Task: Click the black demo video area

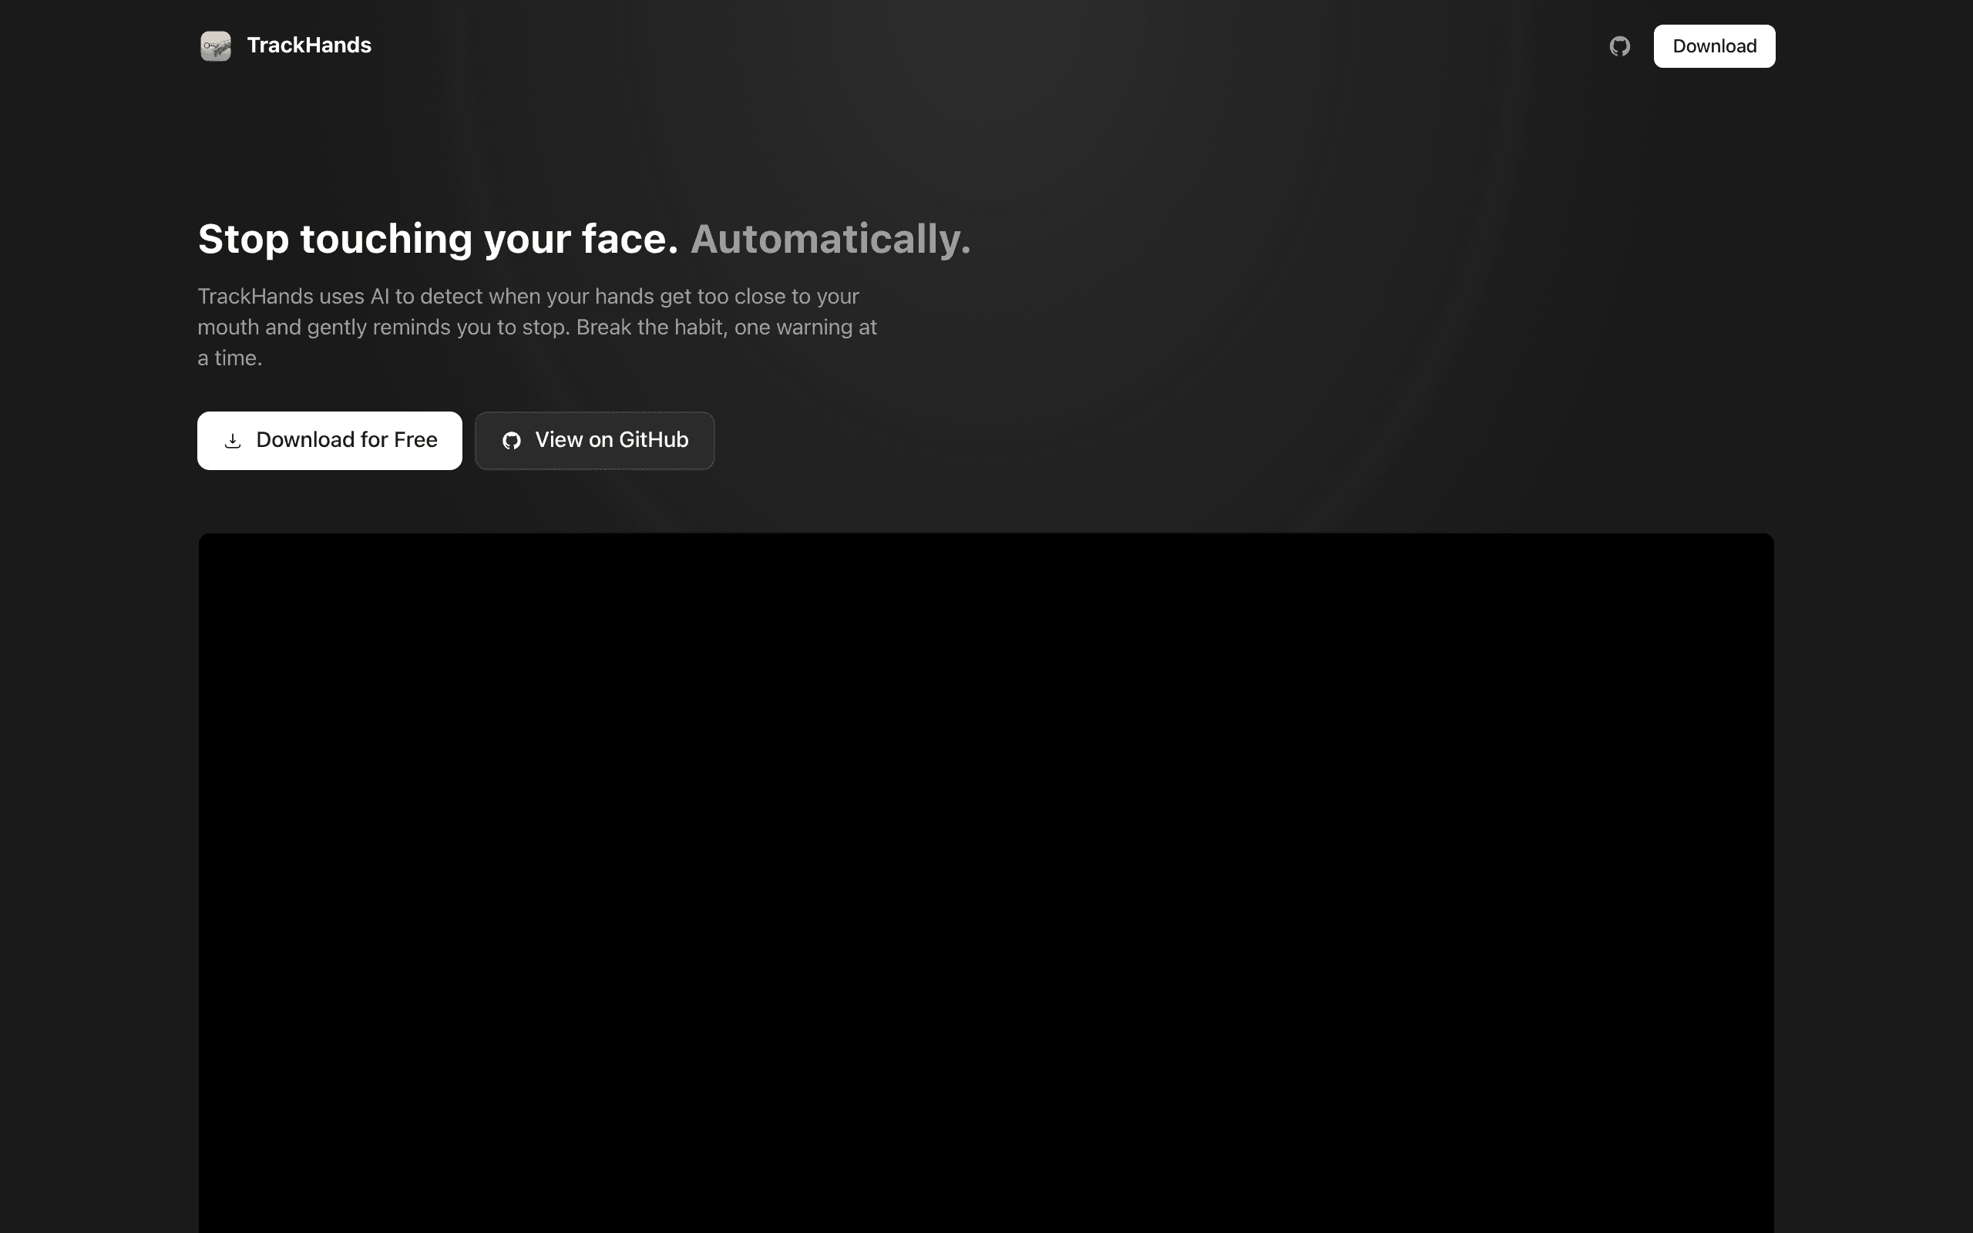Action: (986, 883)
